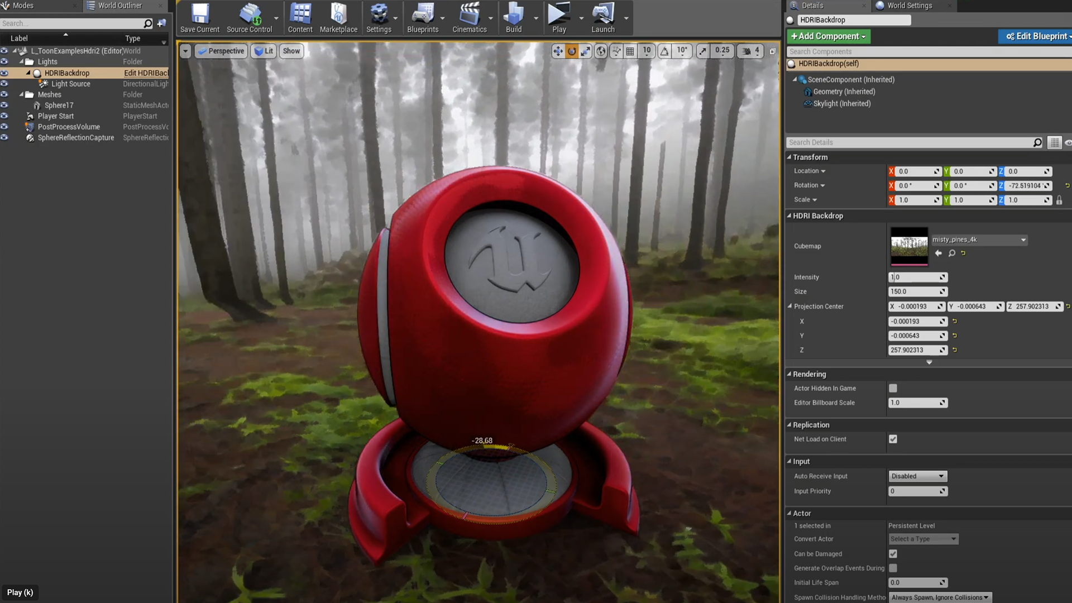
Task: Hide Sphere17 using its eye icon
Action: tap(4, 105)
